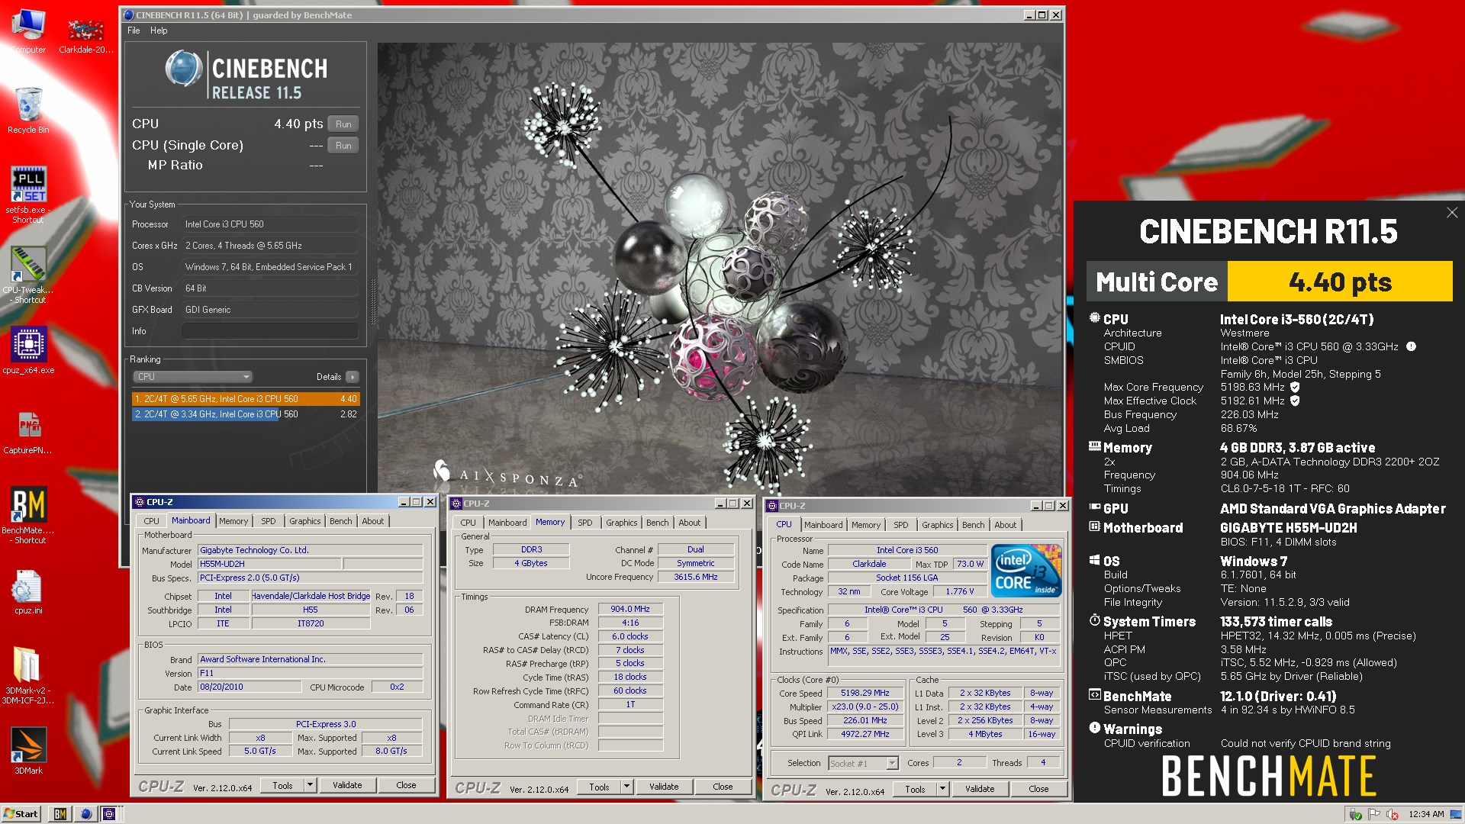Open Tools dropdown arrow in Mainboard CPU-Z
The width and height of the screenshot is (1465, 824).
(x=310, y=785)
